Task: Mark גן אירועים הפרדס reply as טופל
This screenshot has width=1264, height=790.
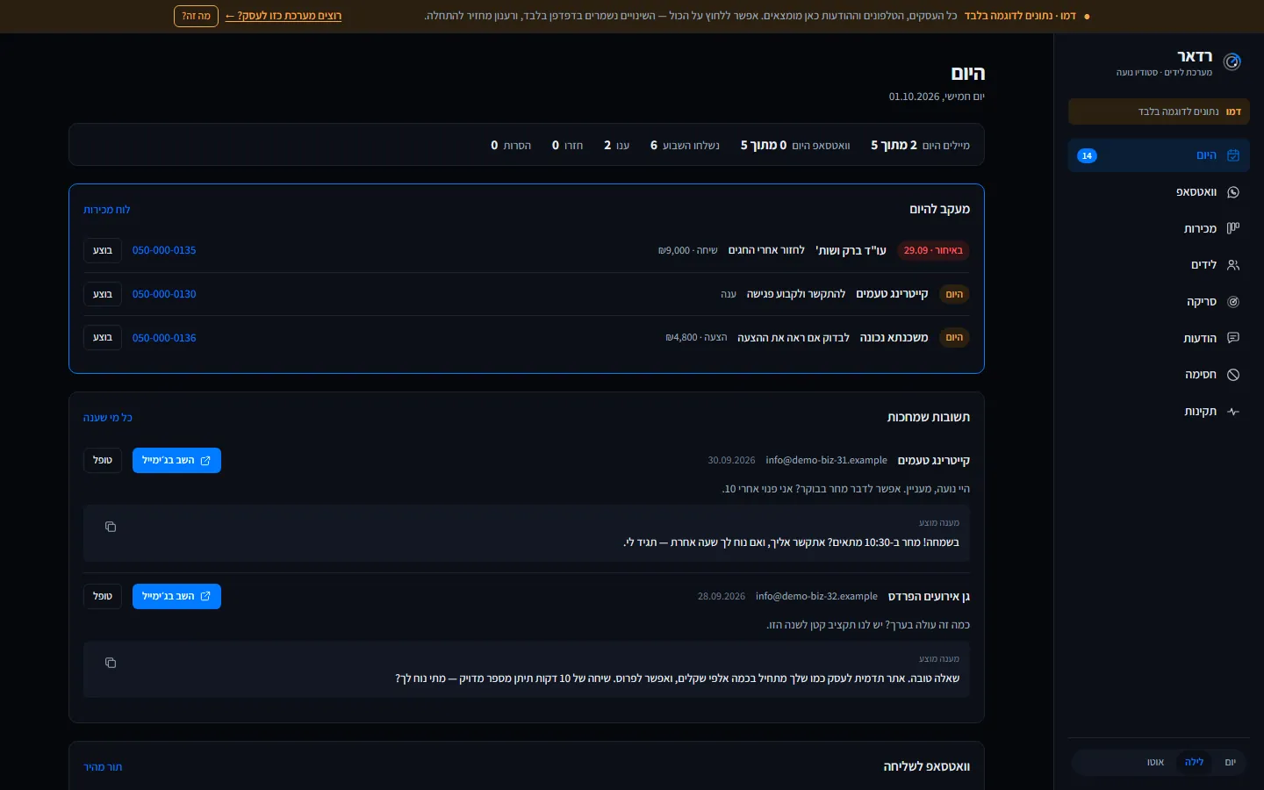Action: click(x=103, y=596)
